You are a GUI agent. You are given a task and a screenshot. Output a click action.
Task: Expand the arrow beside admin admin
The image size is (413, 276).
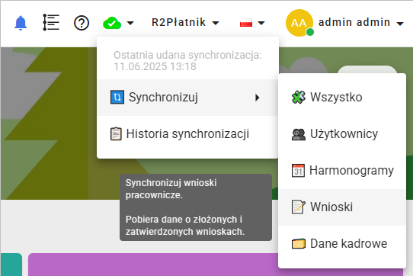coord(400,24)
